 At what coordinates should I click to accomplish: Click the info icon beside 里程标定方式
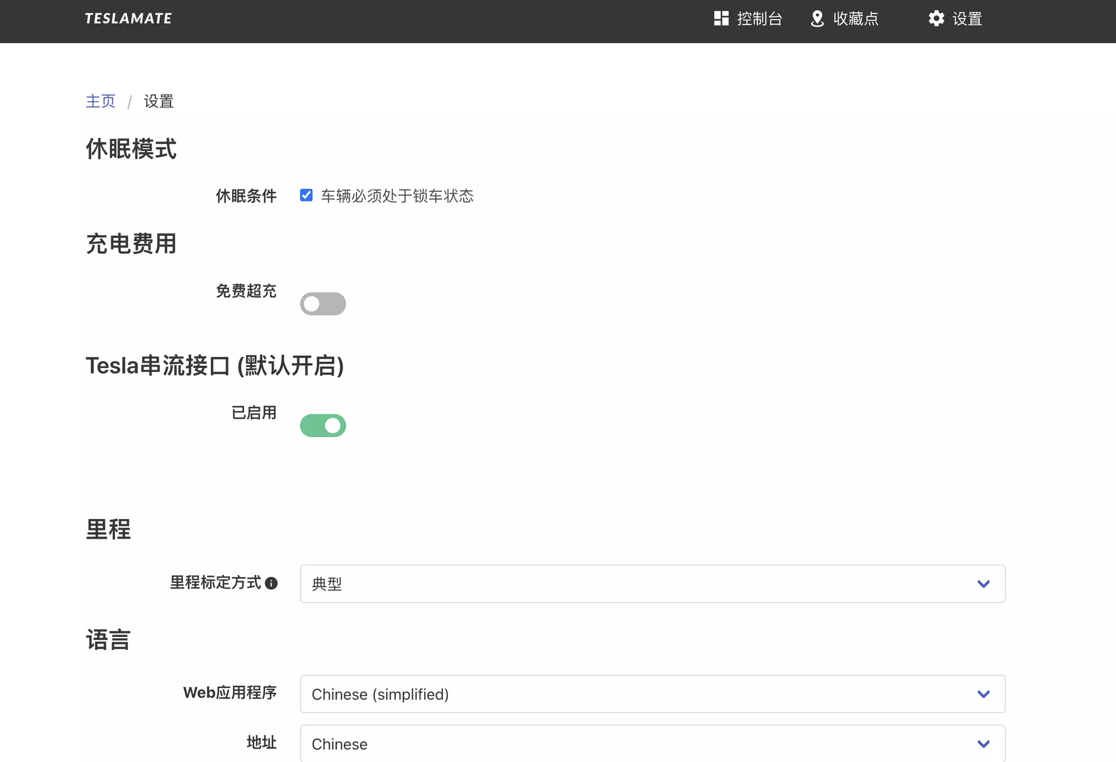pyautogui.click(x=271, y=583)
